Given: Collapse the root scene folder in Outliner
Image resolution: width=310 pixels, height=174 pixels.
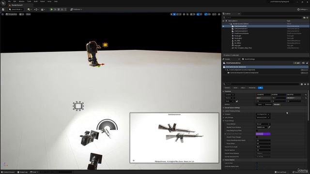Looking at the screenshot, I should pos(229,24).
